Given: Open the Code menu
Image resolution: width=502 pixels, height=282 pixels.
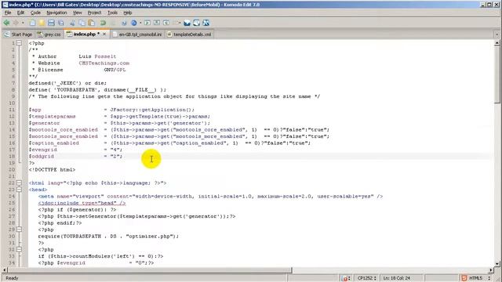Looking at the screenshot, I should [35, 13].
